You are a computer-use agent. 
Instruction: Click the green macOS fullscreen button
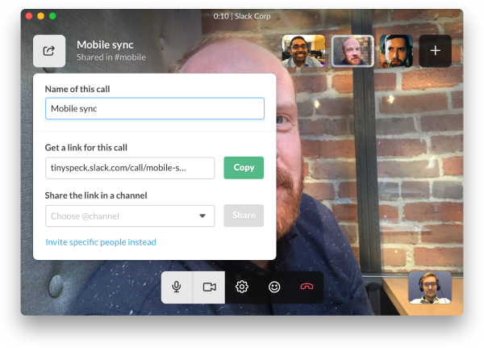coord(52,15)
